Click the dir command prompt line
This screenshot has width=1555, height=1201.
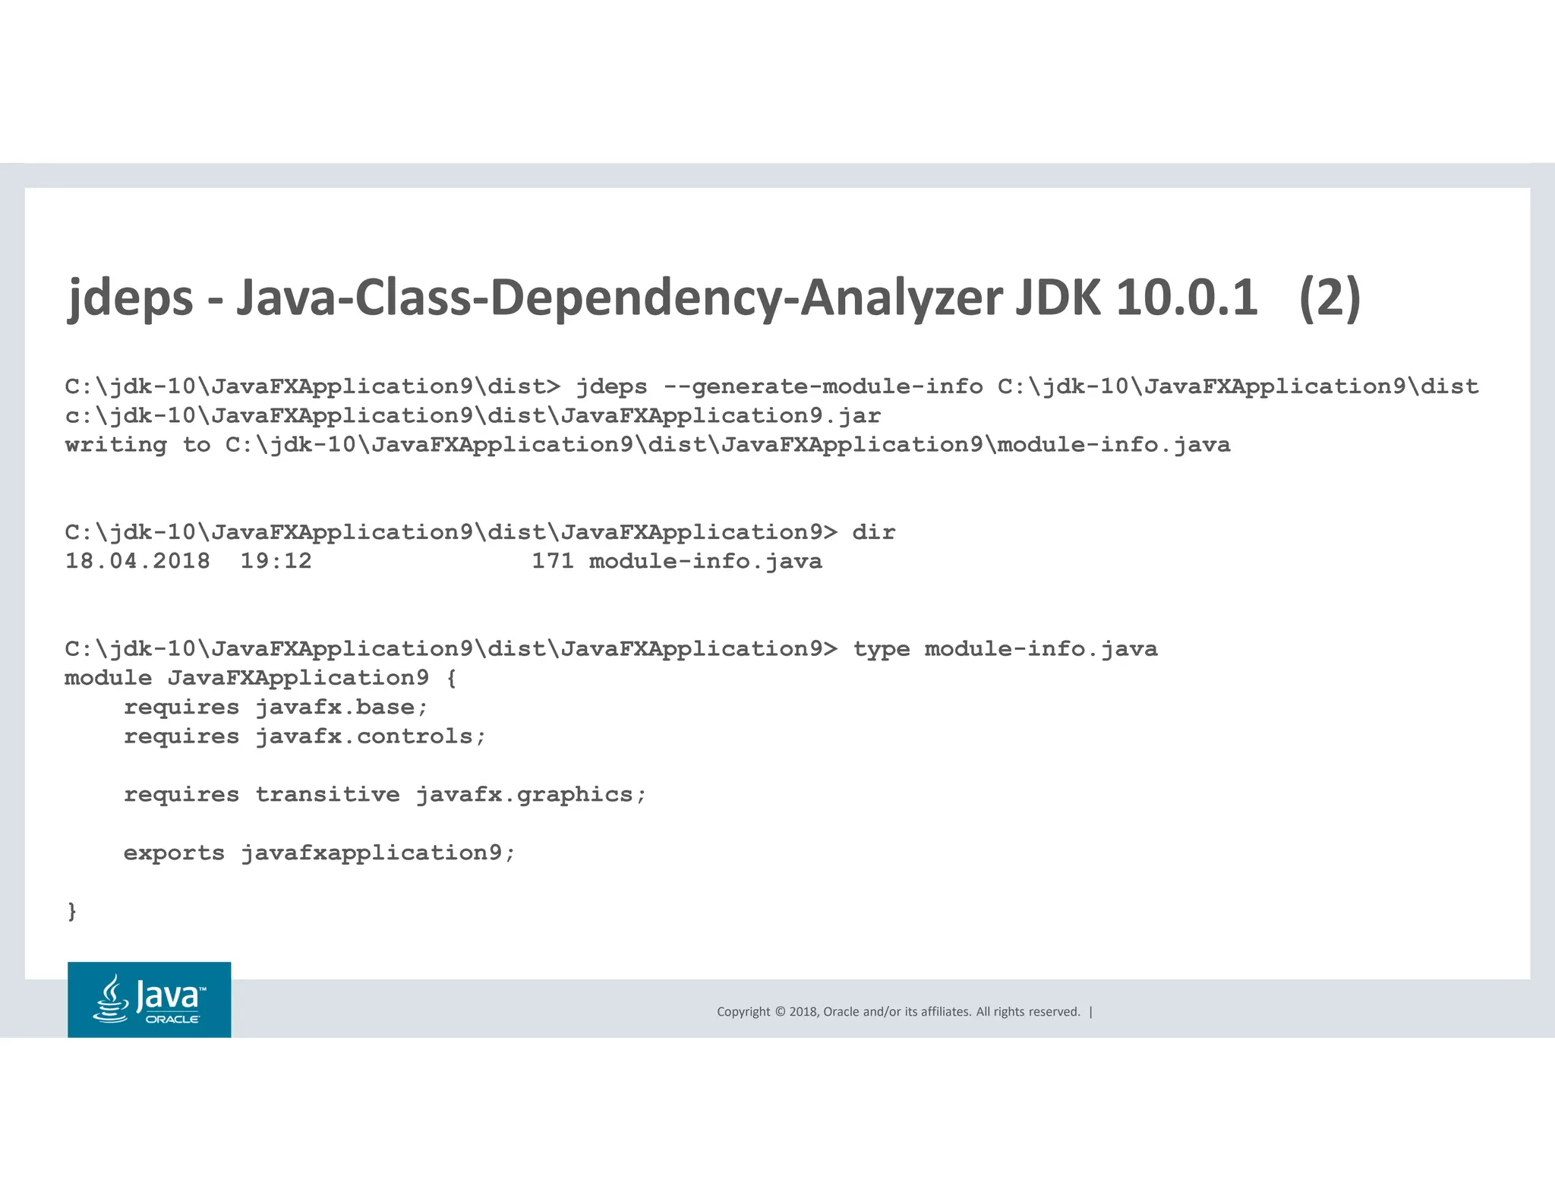click(480, 532)
